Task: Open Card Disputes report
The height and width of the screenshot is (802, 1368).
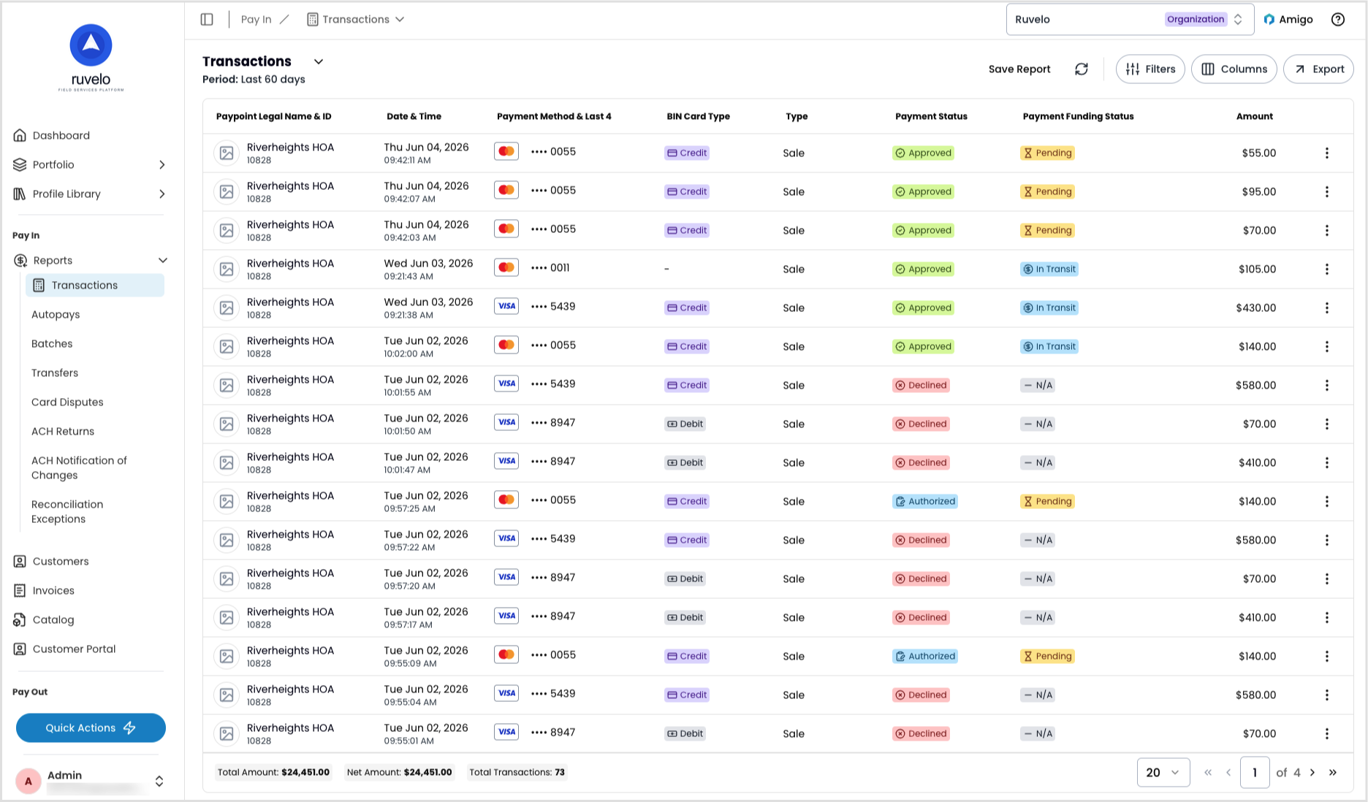Action: coord(67,402)
